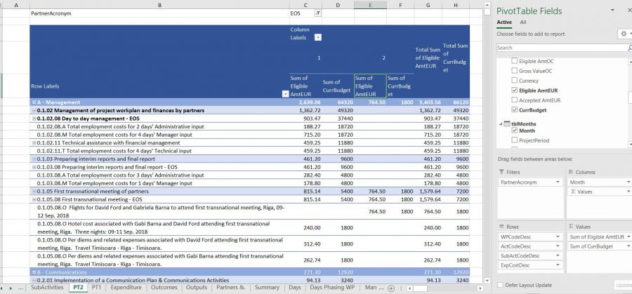Collapse row 0.1.02 Management of project workplan
This screenshot has height=294, width=632.
click(34, 110)
